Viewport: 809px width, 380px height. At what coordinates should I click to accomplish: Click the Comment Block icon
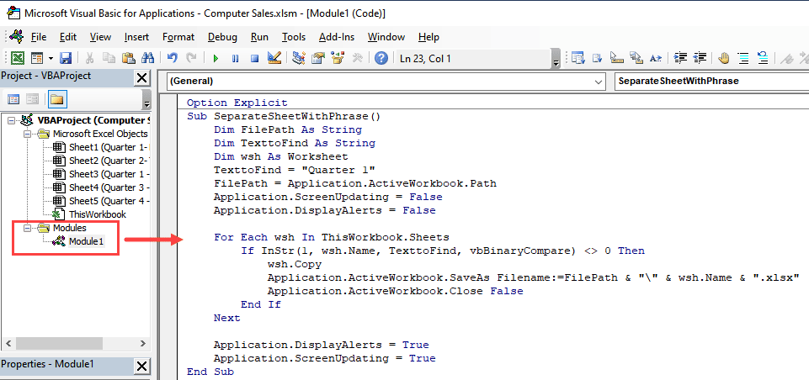pyautogui.click(x=743, y=58)
